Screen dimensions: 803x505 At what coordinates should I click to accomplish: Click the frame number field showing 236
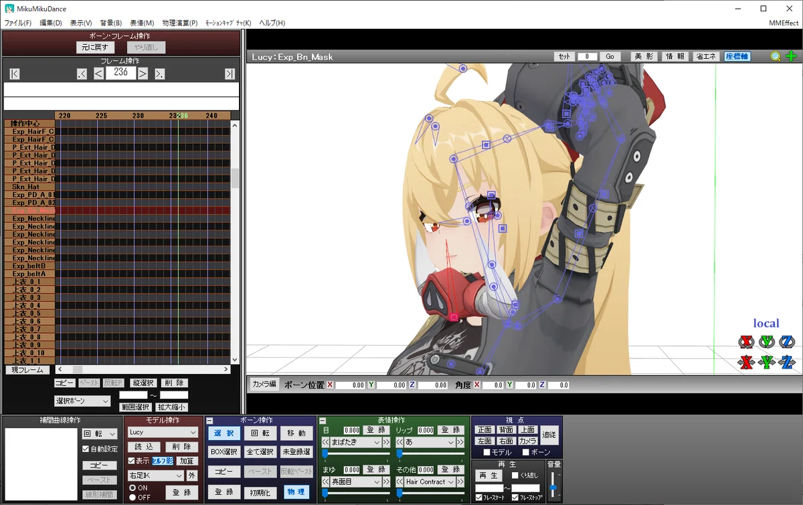(120, 72)
